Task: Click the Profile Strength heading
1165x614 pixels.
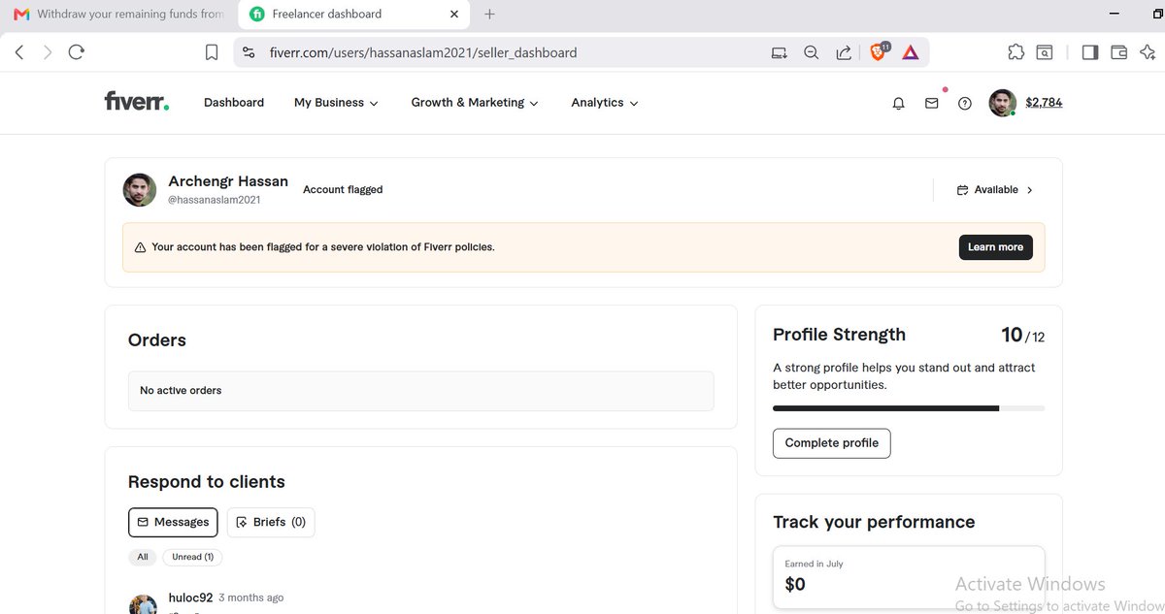Action: (x=839, y=335)
